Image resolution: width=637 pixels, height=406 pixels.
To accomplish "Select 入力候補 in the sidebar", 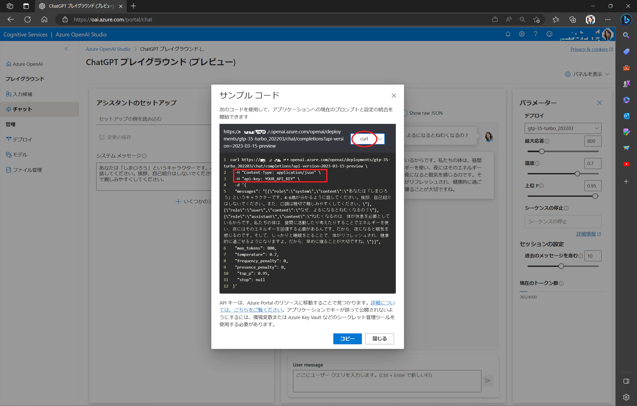I will coord(19,94).
